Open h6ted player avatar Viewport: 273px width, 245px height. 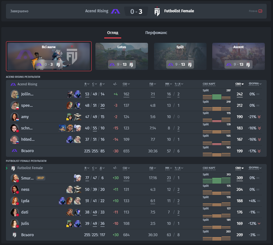pyautogui.click(x=14, y=140)
